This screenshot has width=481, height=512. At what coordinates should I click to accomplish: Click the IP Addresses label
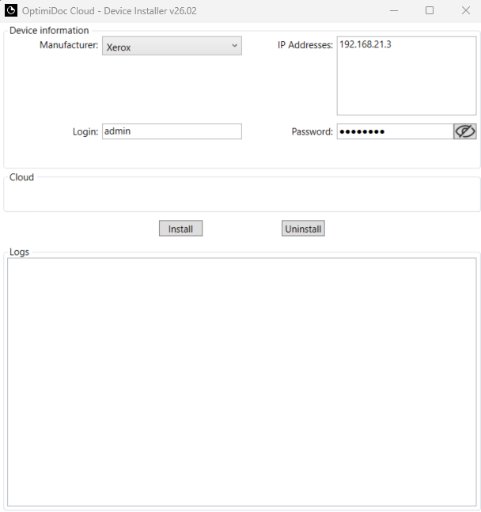(305, 46)
